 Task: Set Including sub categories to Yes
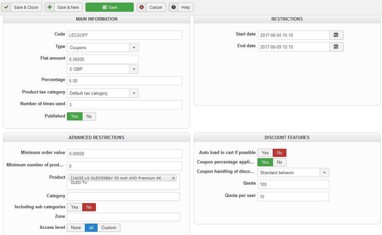pyautogui.click(x=75, y=207)
